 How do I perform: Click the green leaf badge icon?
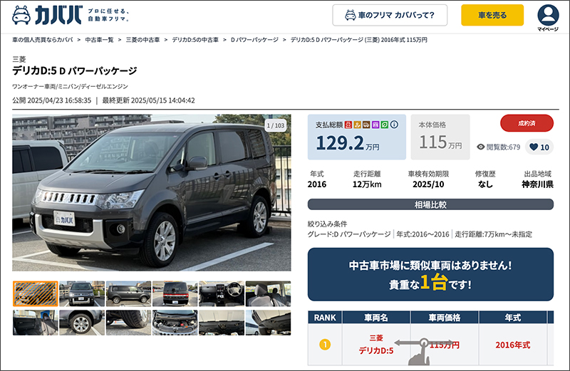tap(385, 125)
